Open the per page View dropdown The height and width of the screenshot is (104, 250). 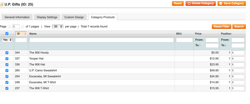tap(58, 26)
